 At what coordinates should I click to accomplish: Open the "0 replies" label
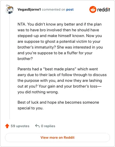tap(48, 126)
